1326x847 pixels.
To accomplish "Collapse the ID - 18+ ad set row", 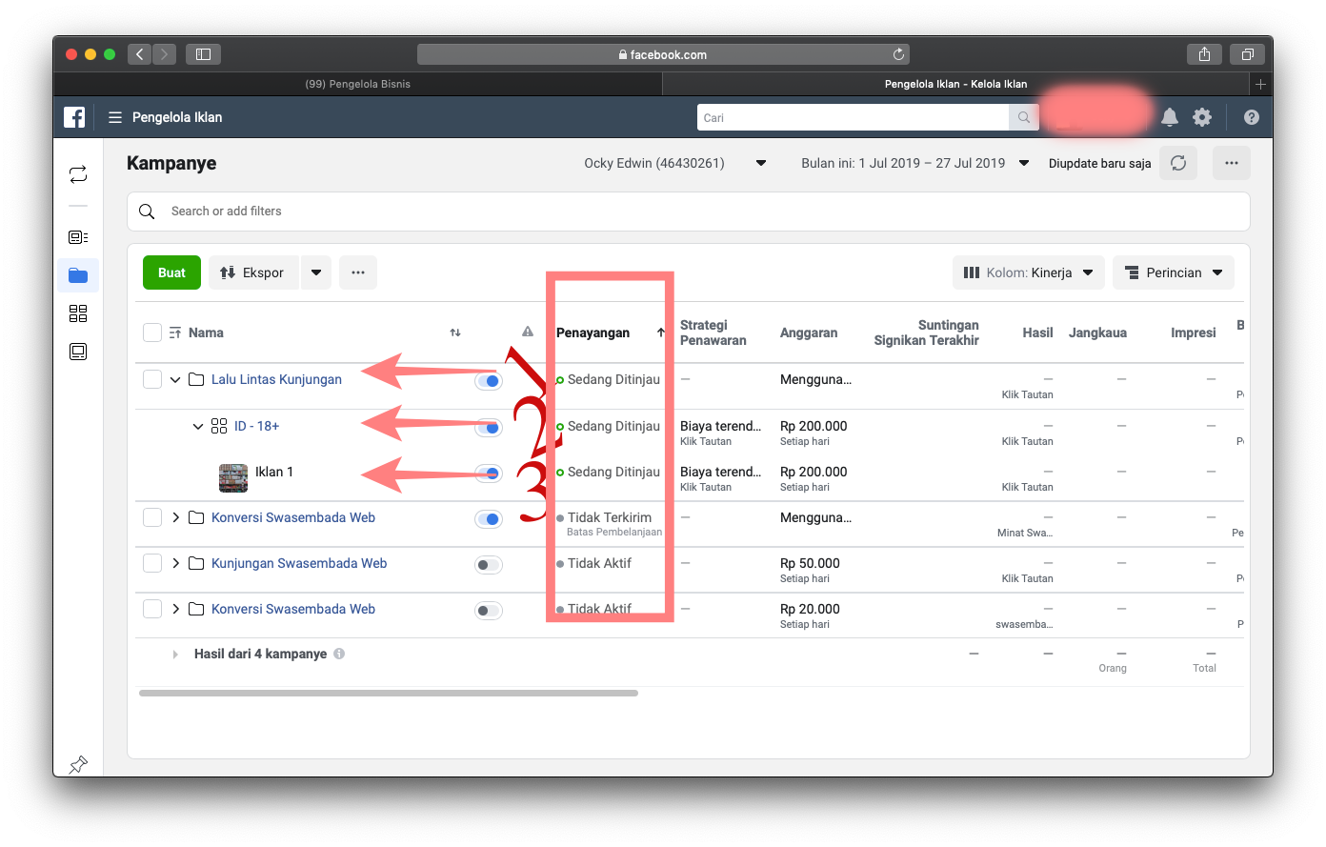I will (198, 426).
